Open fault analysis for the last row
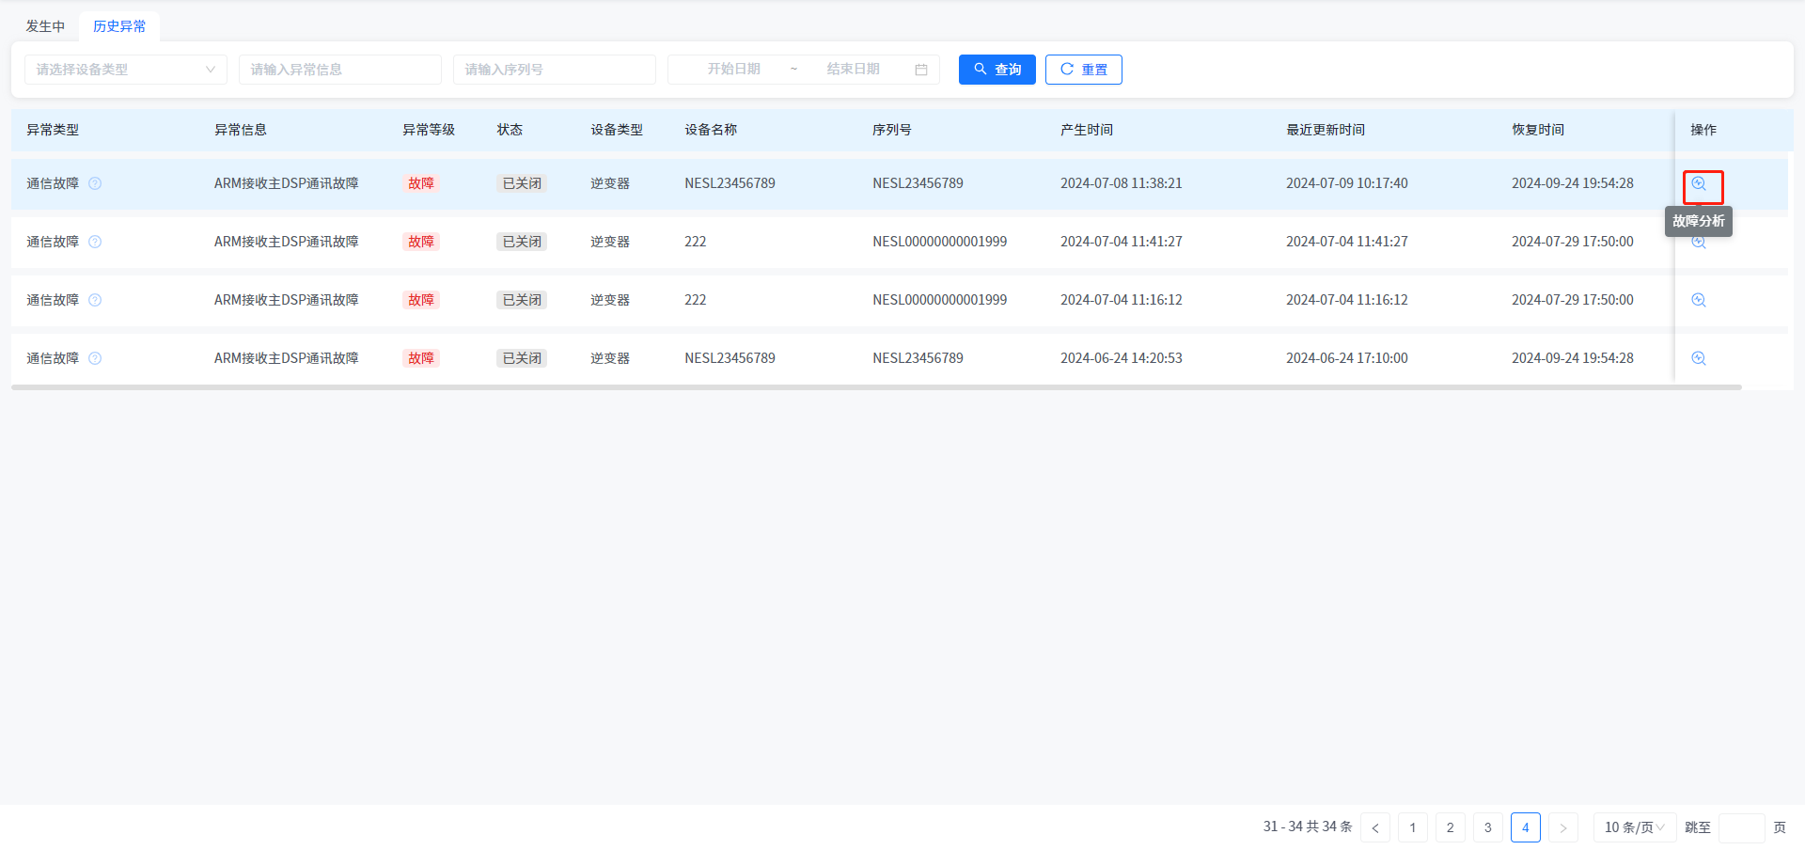Image resolution: width=1805 pixels, height=850 pixels. click(1698, 359)
